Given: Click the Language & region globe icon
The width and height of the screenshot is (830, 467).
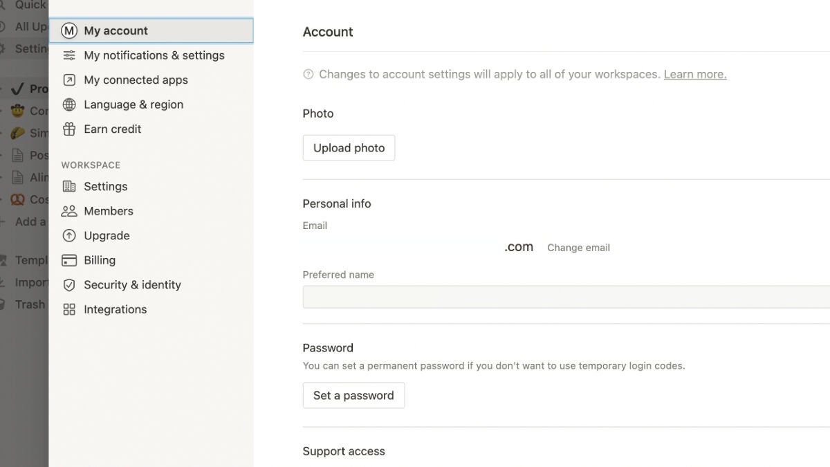Looking at the screenshot, I should click(69, 104).
